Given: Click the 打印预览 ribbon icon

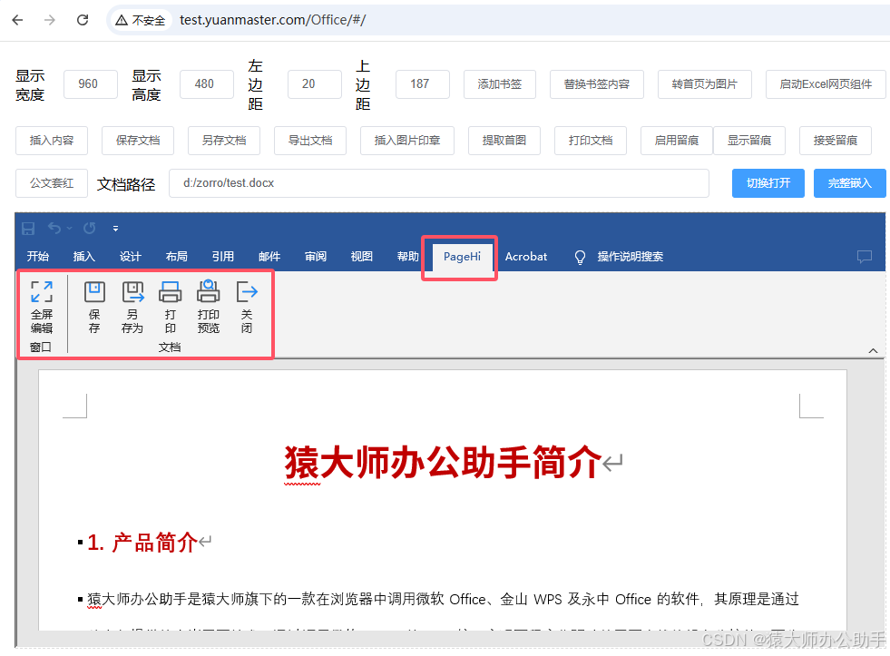Looking at the screenshot, I should [209, 291].
